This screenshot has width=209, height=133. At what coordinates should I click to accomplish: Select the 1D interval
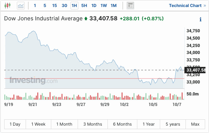[94, 6]
